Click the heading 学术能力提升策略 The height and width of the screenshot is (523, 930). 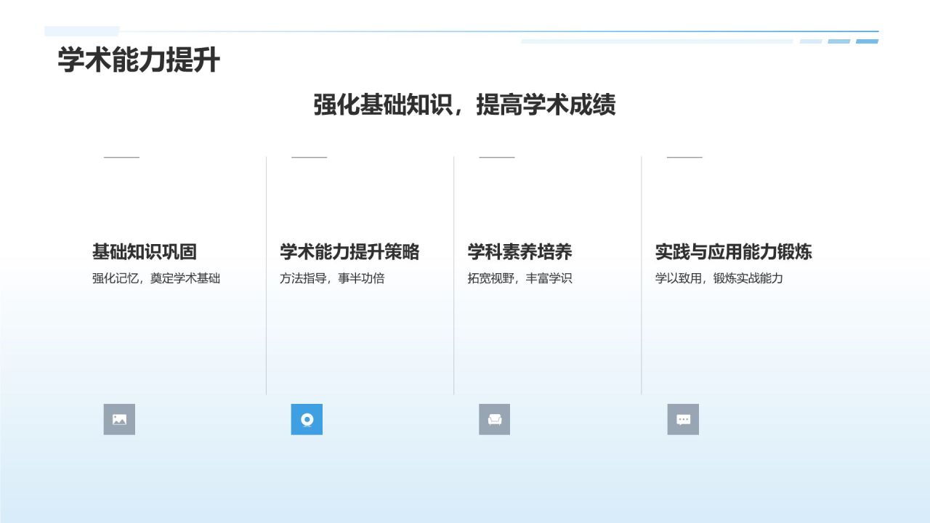[349, 252]
